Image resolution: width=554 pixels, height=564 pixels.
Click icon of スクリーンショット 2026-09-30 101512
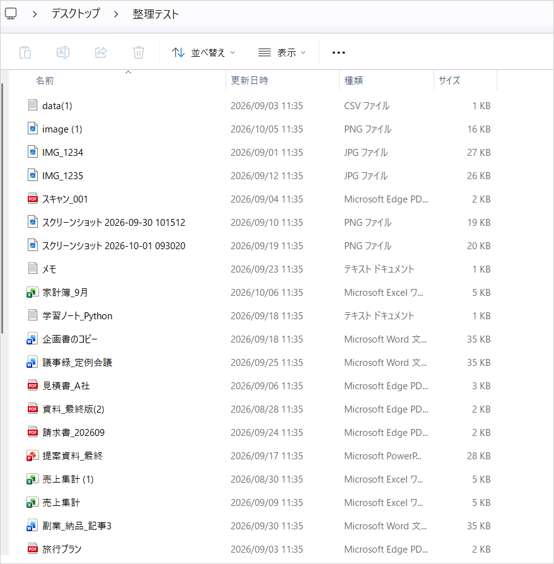(x=33, y=222)
